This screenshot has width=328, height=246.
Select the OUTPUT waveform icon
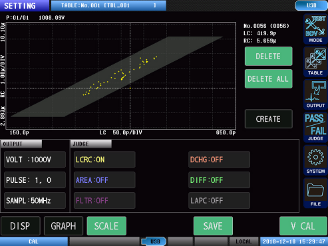point(315,94)
